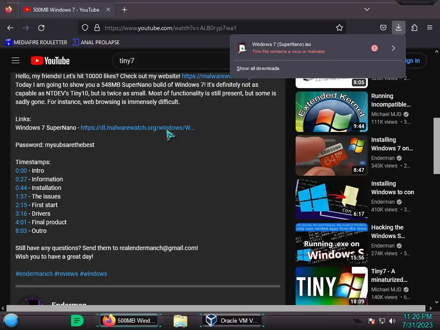Open 'Hacking the Windows S...' video title
The image size is (440, 330).
coord(388,232)
